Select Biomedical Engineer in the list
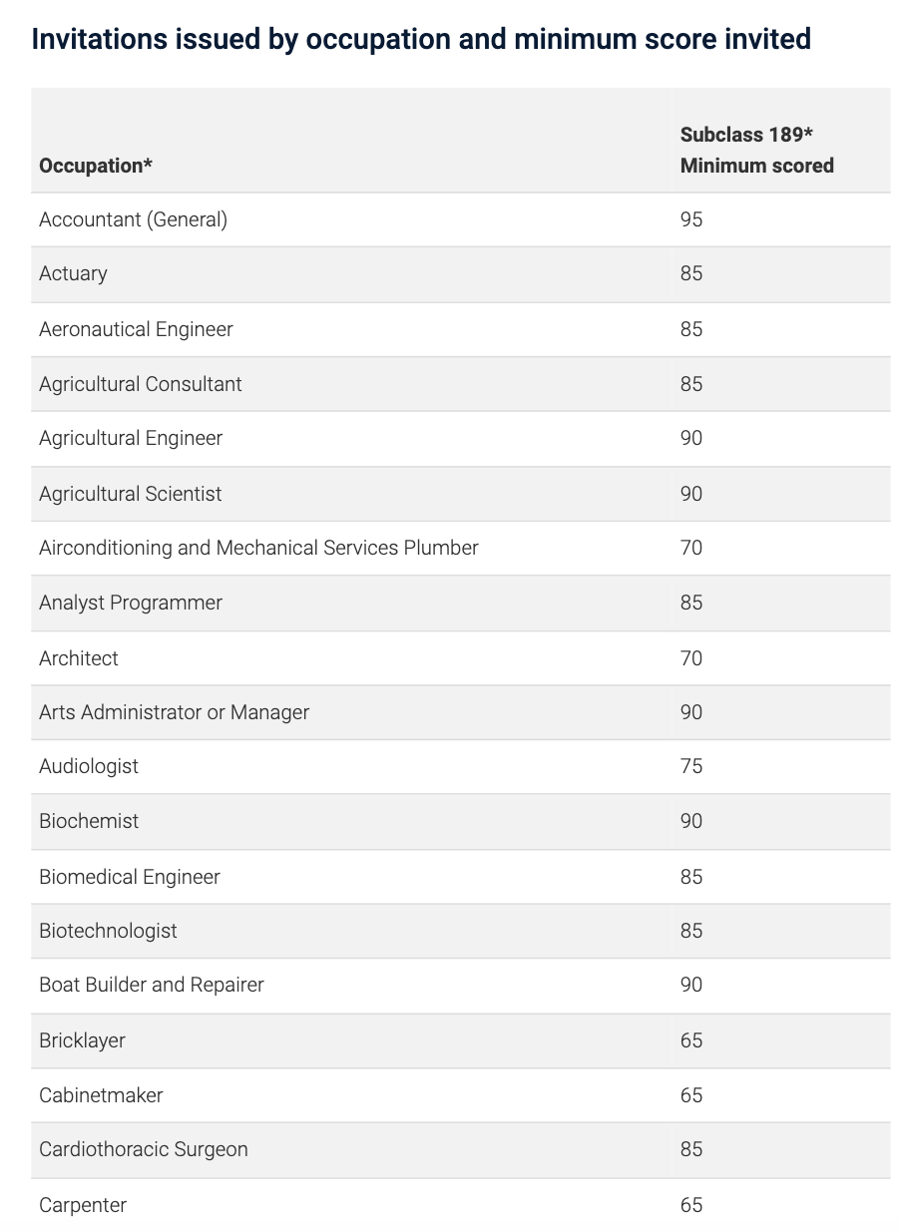The image size is (900, 1231). click(x=130, y=877)
